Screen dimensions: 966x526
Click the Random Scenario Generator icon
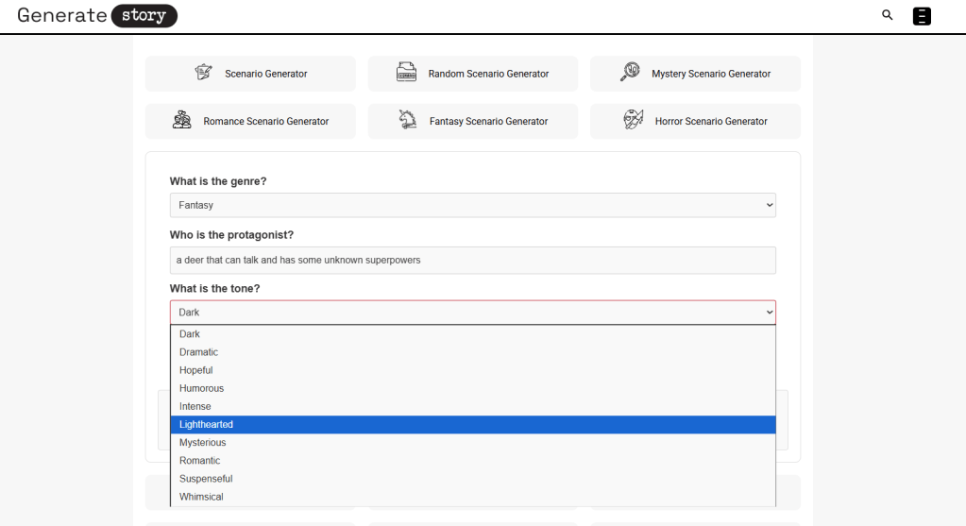click(406, 73)
